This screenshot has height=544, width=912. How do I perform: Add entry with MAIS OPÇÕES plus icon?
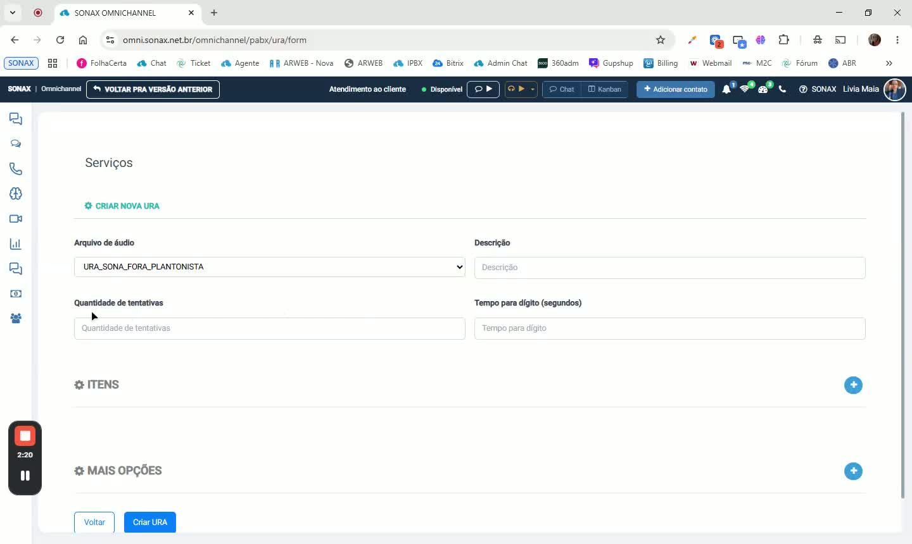point(853,471)
